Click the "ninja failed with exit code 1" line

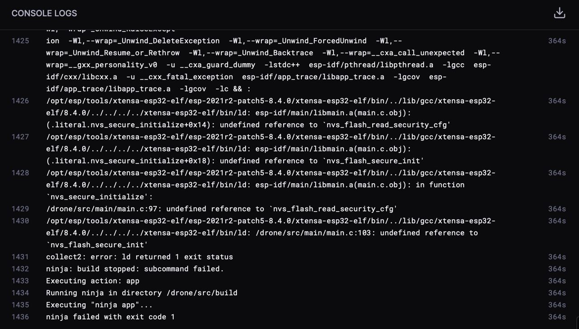110,317
